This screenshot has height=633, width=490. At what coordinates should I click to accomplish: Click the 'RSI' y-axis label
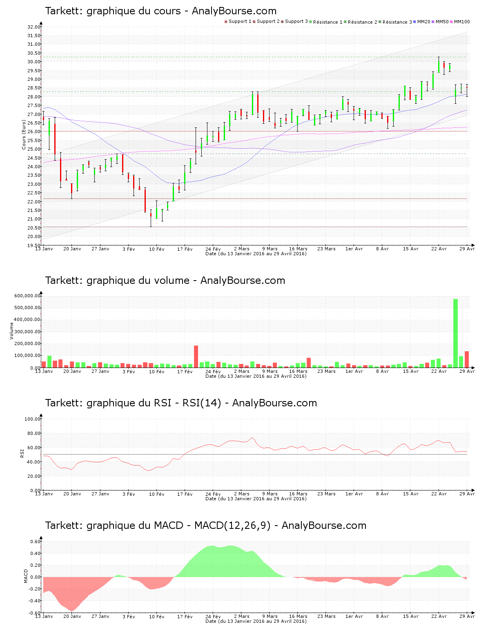click(22, 453)
